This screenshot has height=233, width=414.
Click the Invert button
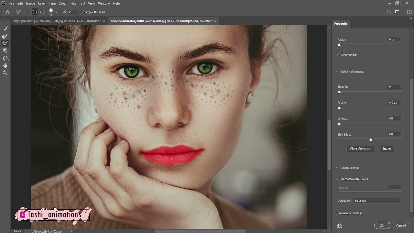pyautogui.click(x=387, y=149)
